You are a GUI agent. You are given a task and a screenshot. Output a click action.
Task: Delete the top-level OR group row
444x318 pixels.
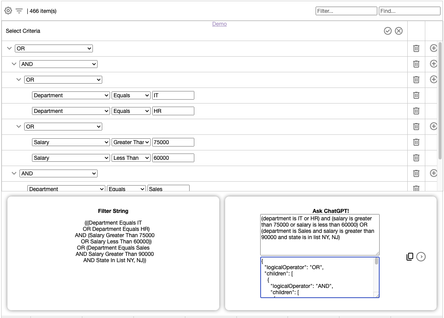(x=416, y=48)
